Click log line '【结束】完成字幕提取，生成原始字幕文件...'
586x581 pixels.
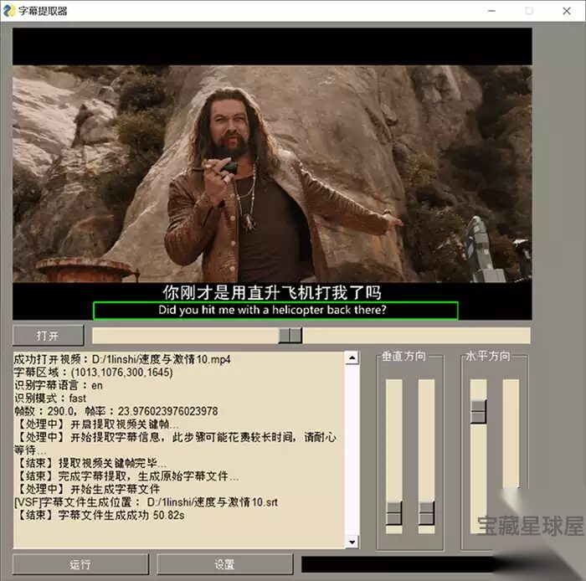pos(126,476)
